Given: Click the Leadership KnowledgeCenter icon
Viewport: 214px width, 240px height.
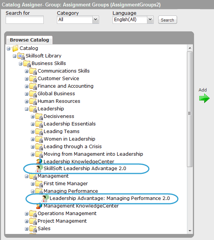Looking at the screenshot, I should pos(39,161).
